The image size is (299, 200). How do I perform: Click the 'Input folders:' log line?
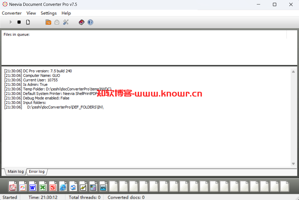25,103
